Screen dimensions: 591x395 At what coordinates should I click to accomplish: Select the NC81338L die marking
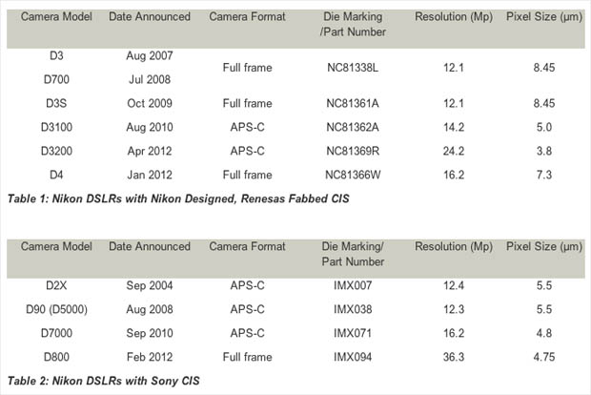353,68
